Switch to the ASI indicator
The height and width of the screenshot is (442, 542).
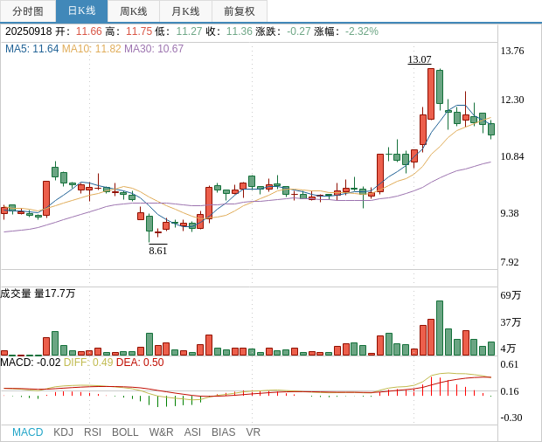[x=192, y=432]
